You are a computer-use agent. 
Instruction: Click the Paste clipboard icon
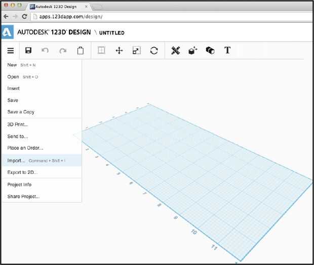(81, 51)
